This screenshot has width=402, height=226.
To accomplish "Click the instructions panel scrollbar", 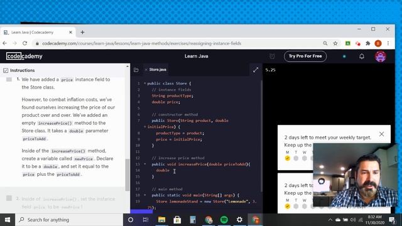I will pyautogui.click(x=128, y=175).
